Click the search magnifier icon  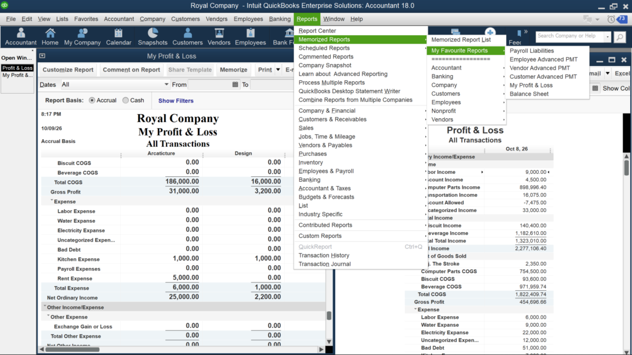620,37
